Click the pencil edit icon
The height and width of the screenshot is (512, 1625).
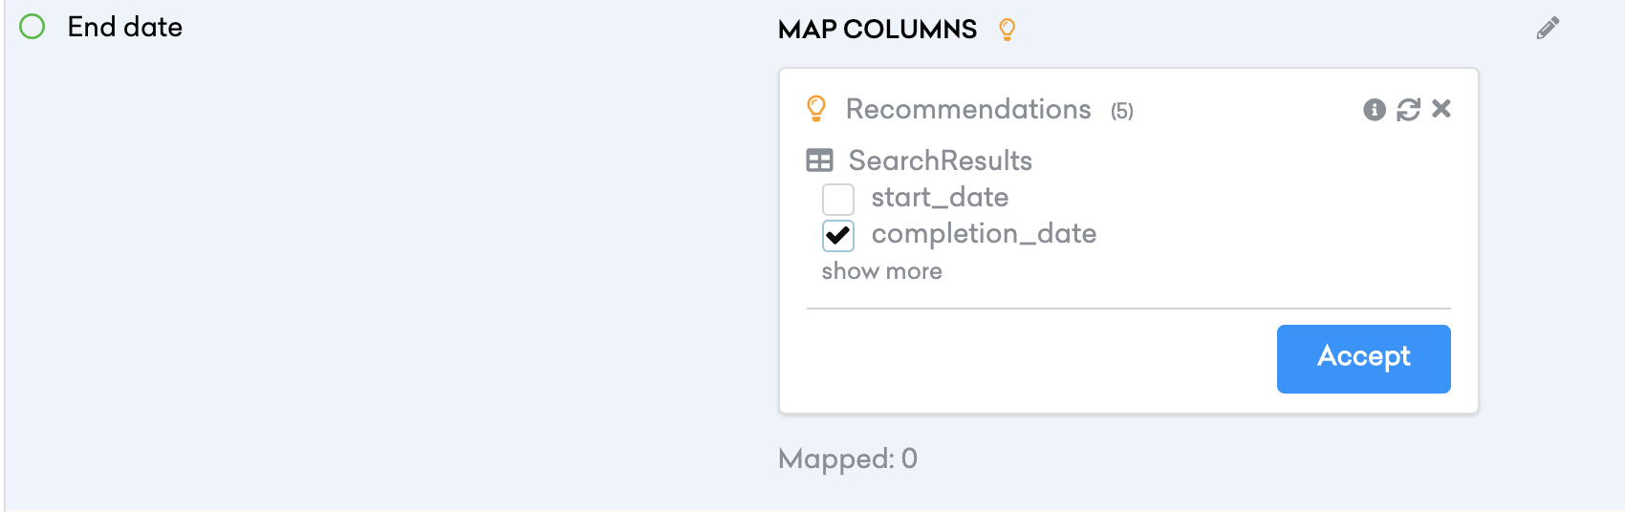point(1548,29)
